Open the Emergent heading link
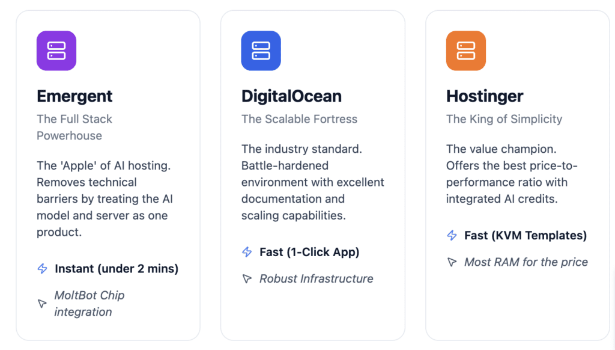Image resolution: width=615 pixels, height=350 pixels. [74, 96]
